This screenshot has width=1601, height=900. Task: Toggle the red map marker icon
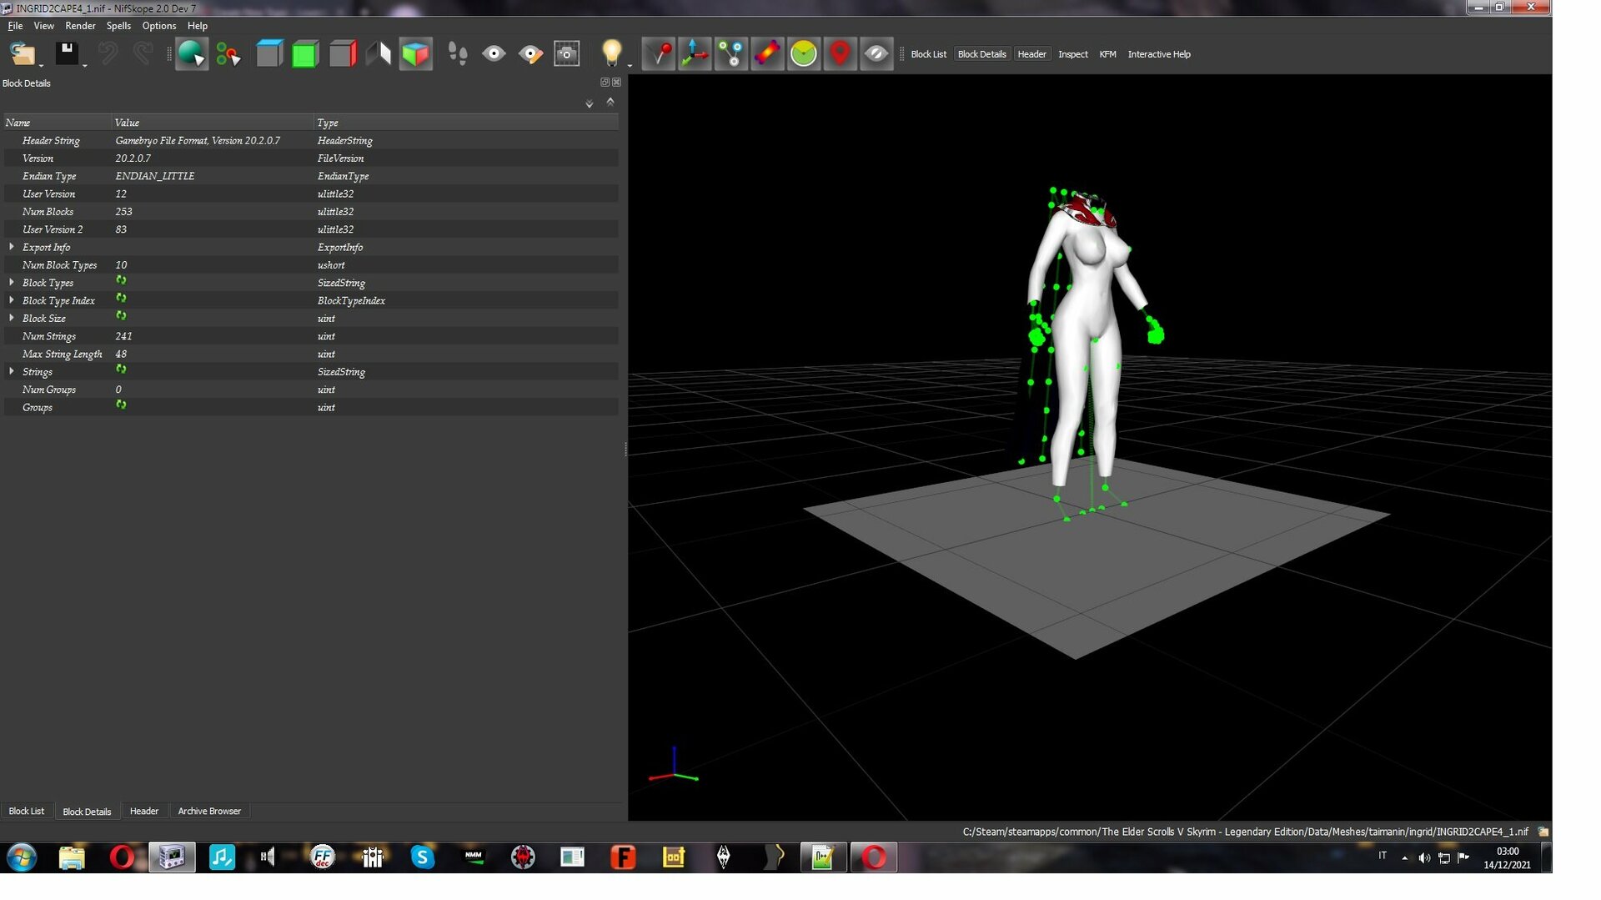pos(840,54)
